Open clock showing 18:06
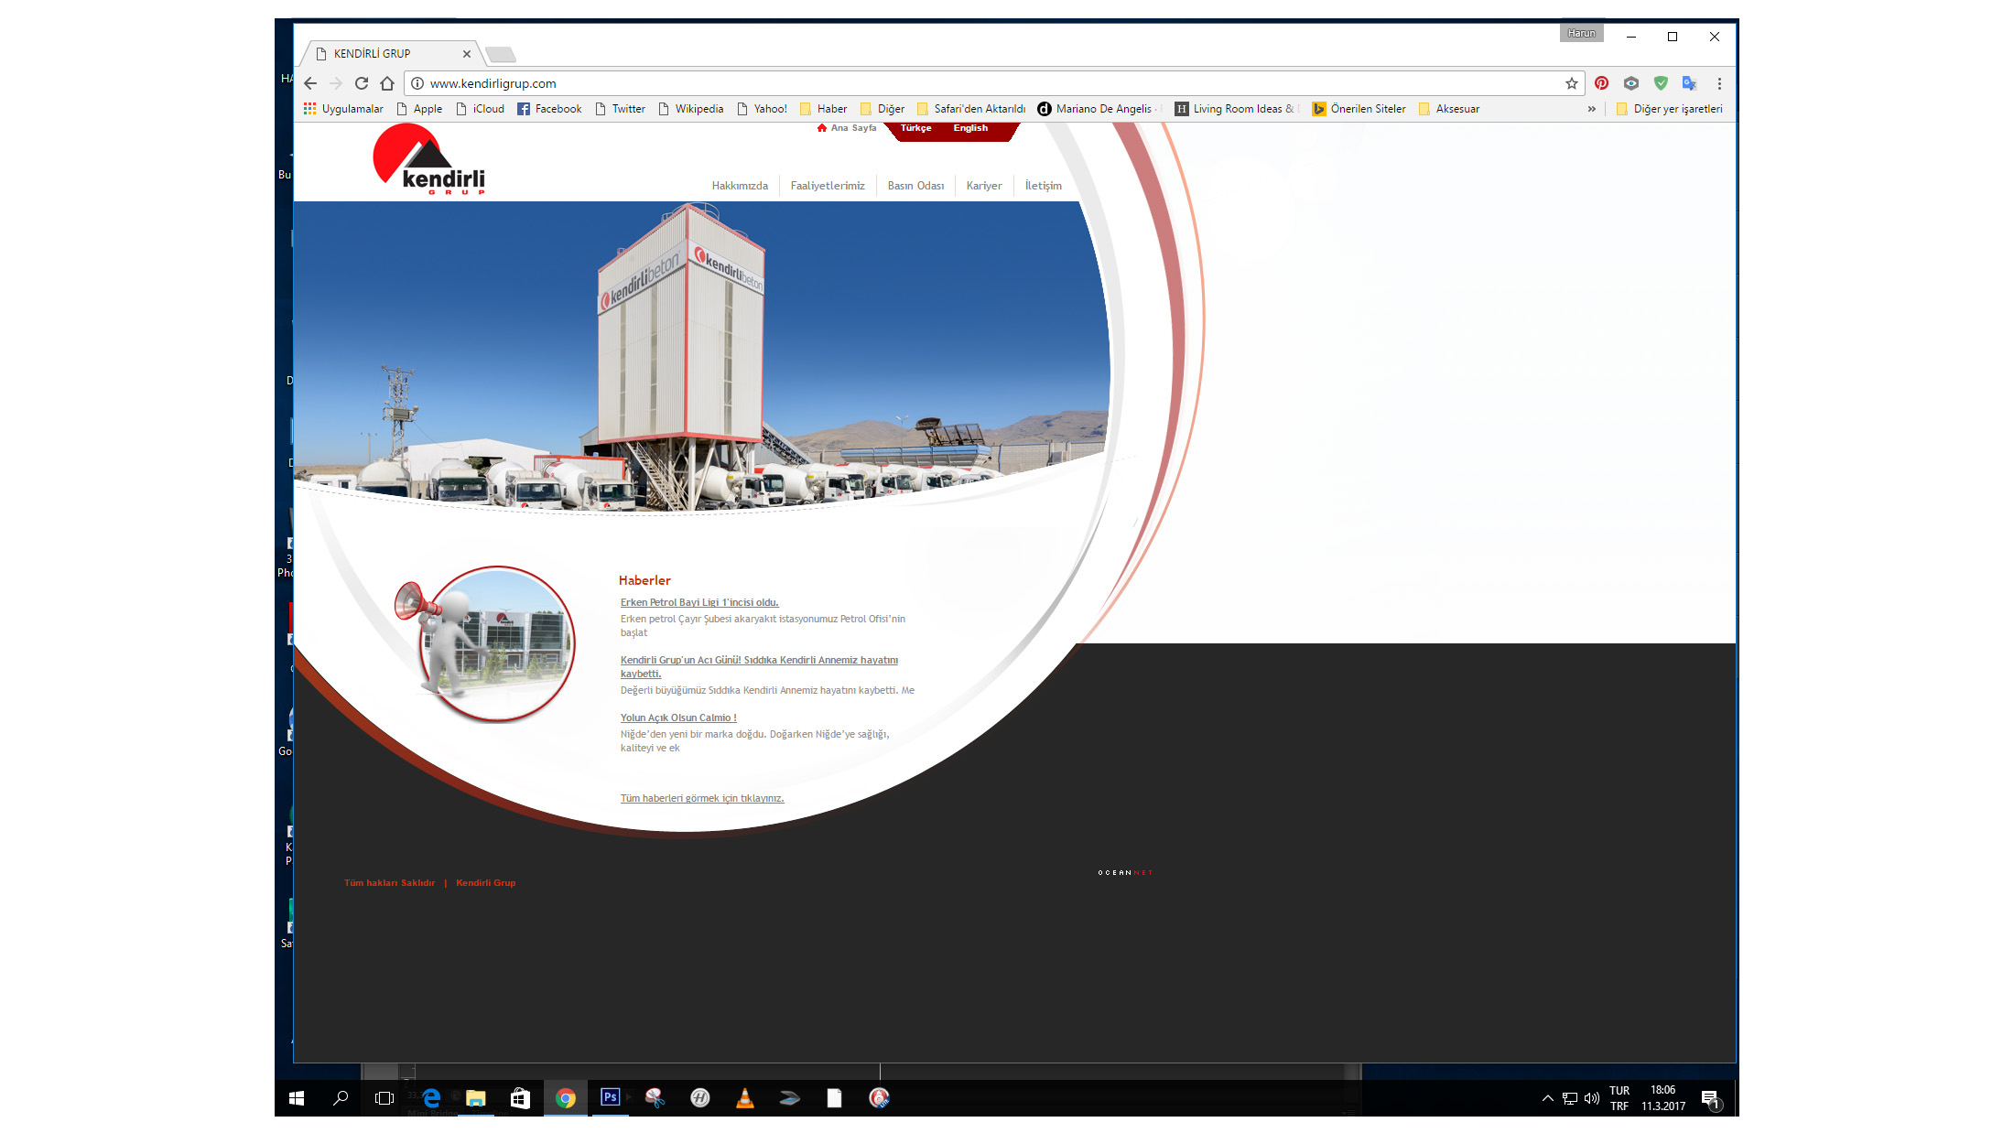This screenshot has height=1133, width=2014. [1662, 1098]
